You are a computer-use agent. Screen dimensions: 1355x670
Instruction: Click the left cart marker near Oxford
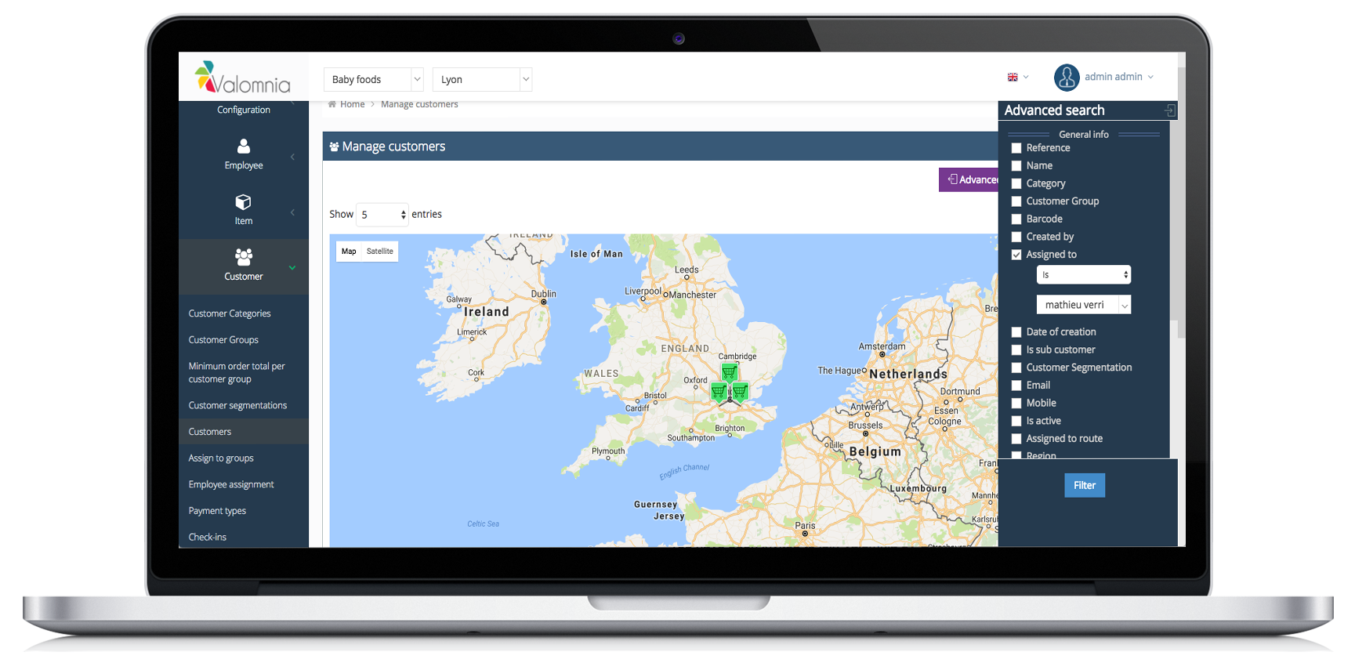pos(719,391)
